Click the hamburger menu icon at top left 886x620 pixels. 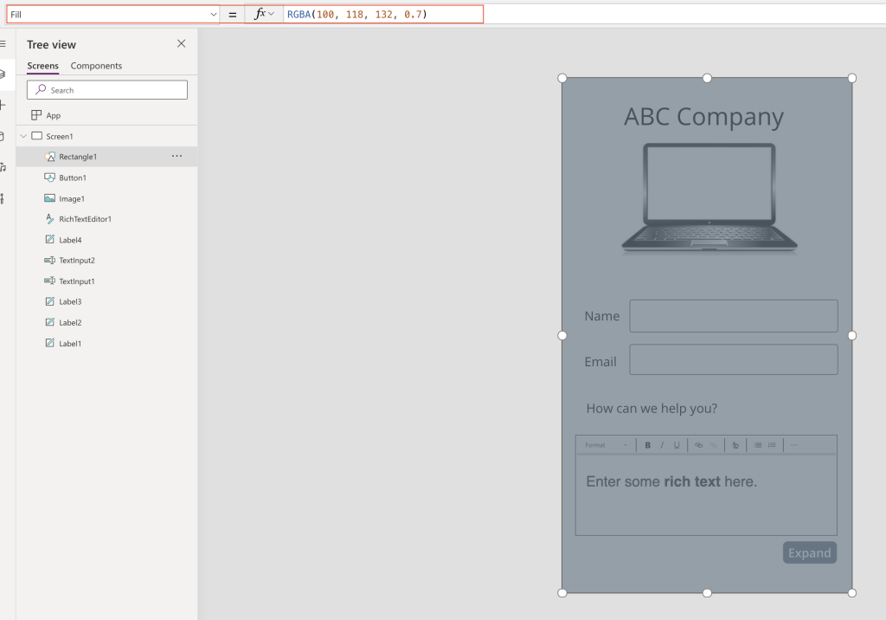tap(3, 43)
